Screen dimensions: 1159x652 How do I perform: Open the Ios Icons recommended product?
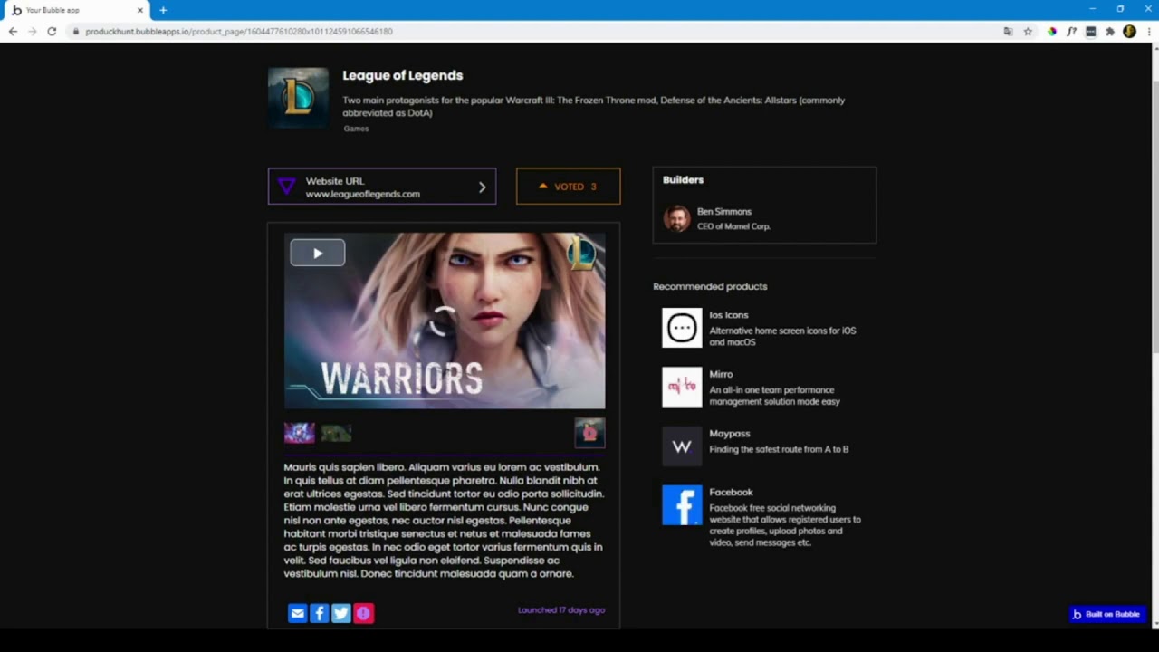(x=729, y=315)
